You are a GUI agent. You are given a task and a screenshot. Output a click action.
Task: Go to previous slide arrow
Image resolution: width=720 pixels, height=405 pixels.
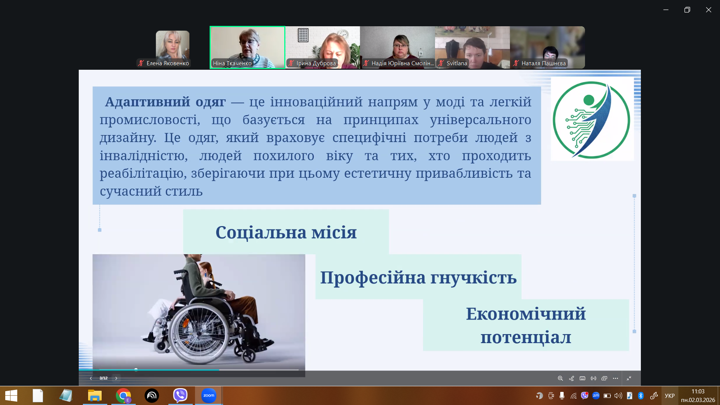pyautogui.click(x=91, y=378)
